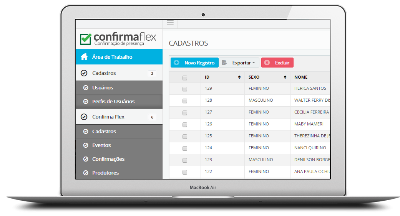Click the HERICA SANTOS name cell
The width and height of the screenshot is (400, 216).
click(310, 88)
